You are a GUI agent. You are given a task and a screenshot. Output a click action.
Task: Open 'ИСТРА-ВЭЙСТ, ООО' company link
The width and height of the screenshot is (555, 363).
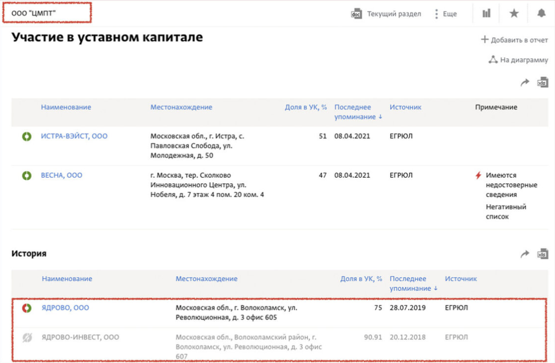pyautogui.click(x=74, y=136)
